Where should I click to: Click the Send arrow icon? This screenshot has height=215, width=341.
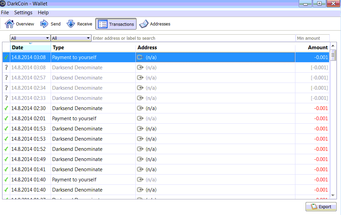coord(44,24)
